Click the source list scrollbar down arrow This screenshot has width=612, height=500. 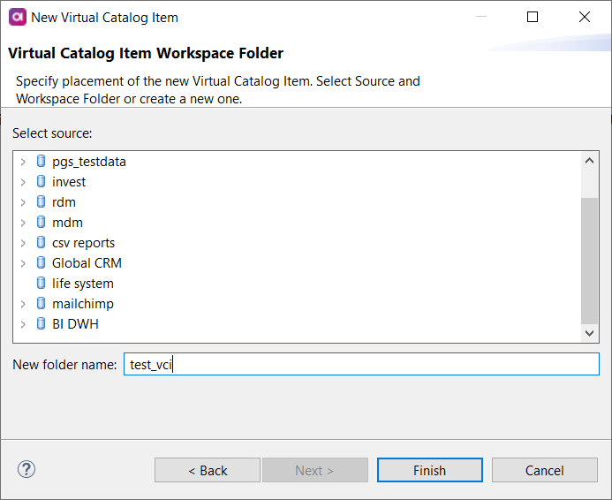point(589,333)
